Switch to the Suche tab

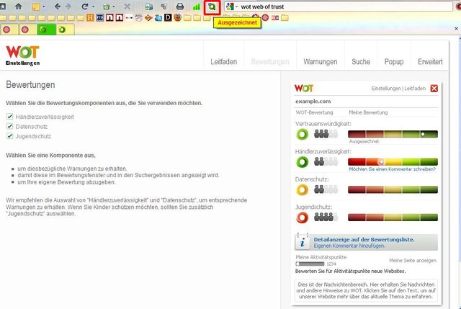[x=361, y=62]
